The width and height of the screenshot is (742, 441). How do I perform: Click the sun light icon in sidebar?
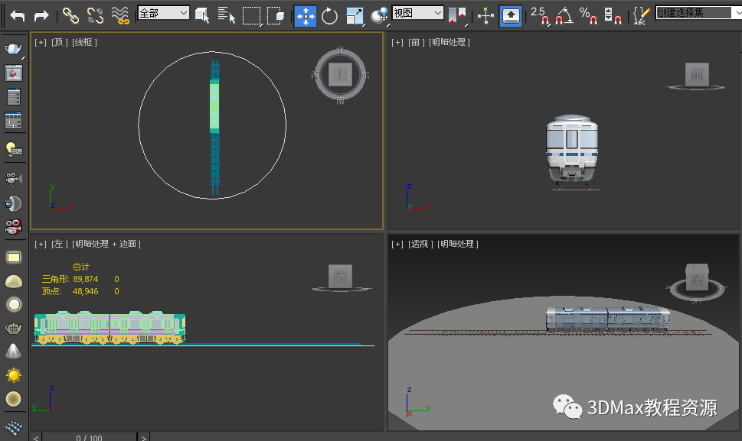(x=13, y=375)
